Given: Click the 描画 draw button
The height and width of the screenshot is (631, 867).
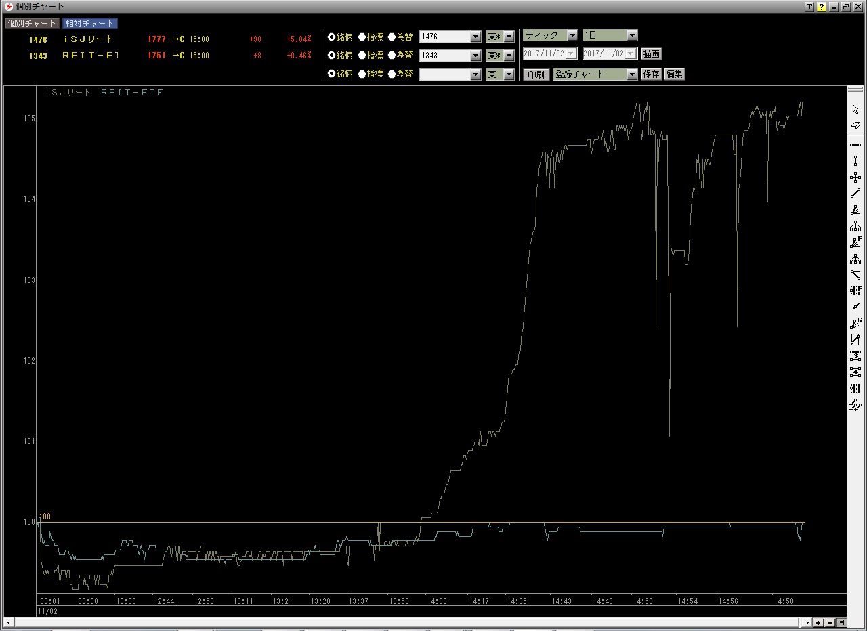Looking at the screenshot, I should [651, 53].
